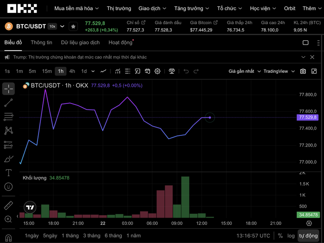The height and width of the screenshot is (243, 324).
Task: Click the megaphone announcement icon
Action: pos(7,57)
